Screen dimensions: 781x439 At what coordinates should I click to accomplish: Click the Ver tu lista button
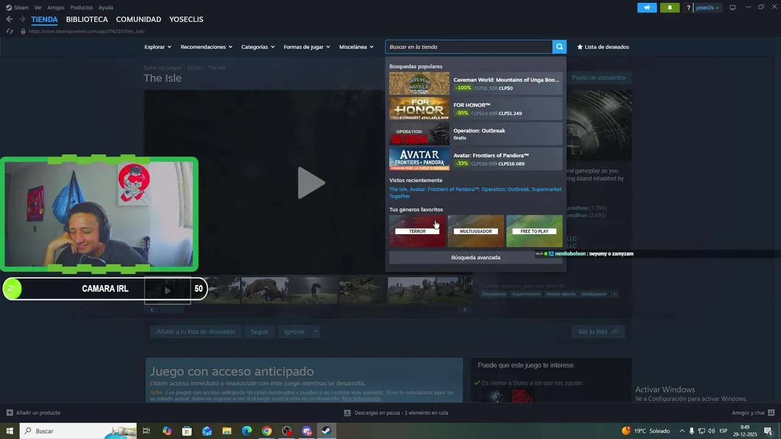pos(599,332)
